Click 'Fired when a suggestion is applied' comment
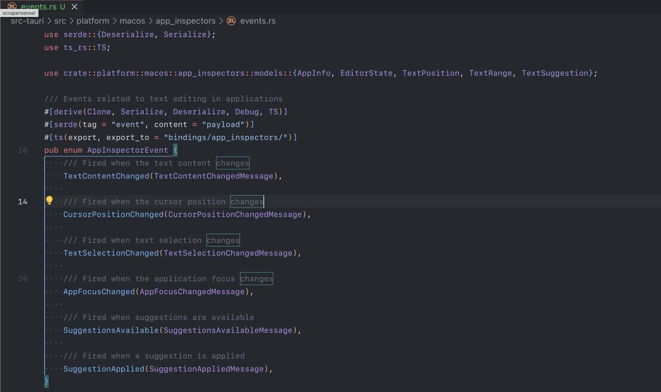This screenshot has height=392, width=661. click(x=154, y=356)
